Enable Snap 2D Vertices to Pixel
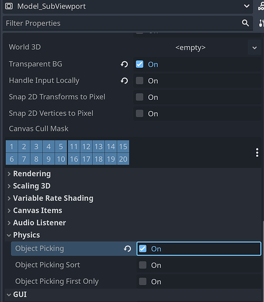This screenshot has height=302, width=264. (140, 113)
